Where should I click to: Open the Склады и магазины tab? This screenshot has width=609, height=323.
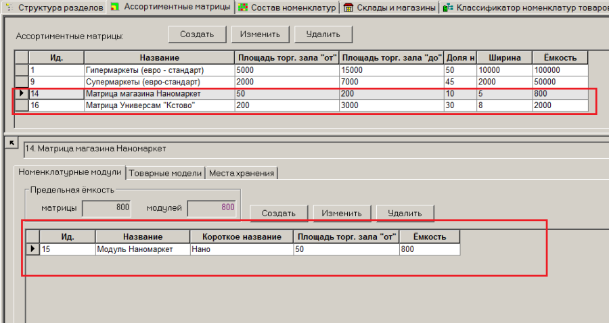[390, 7]
